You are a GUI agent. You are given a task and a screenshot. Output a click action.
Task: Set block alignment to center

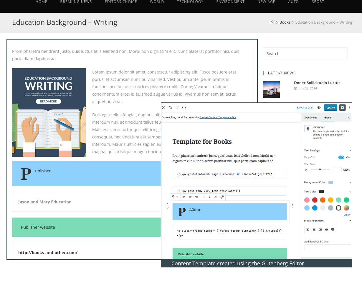pos(314,229)
